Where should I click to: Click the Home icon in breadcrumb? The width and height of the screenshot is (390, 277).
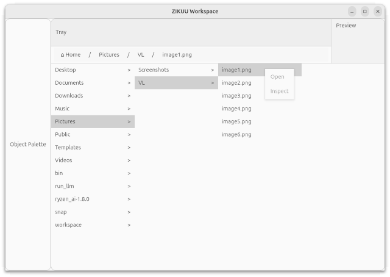click(62, 55)
